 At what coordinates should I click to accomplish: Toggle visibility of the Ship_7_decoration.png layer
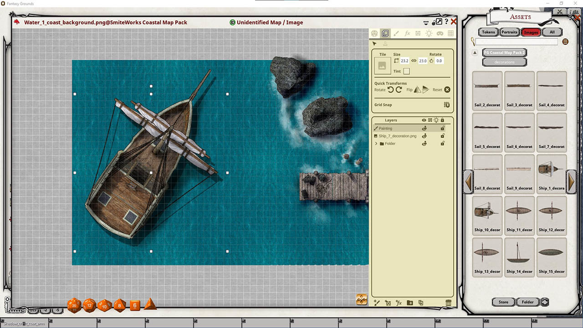point(424,136)
